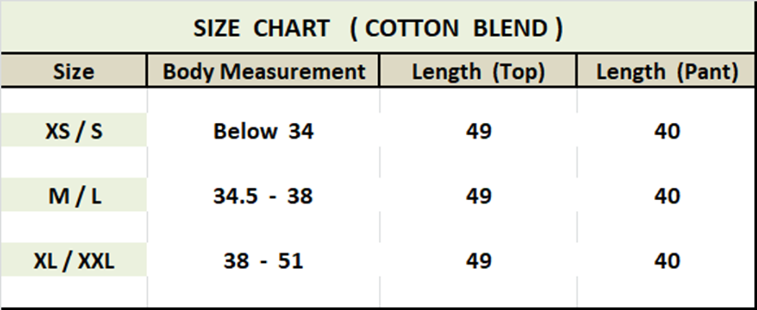The image size is (757, 310).
Task: Select top length 49 in XS / S row
Action: click(478, 130)
